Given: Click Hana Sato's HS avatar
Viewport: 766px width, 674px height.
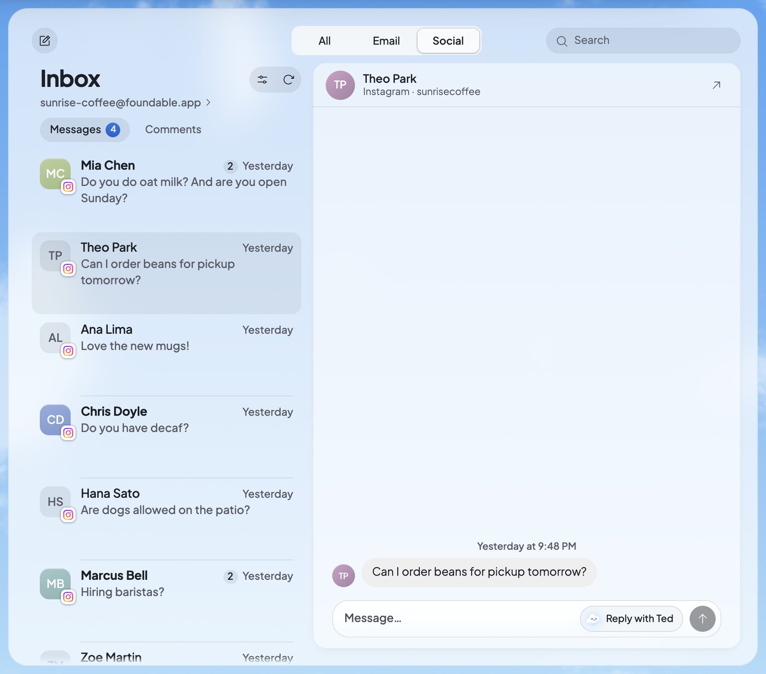Looking at the screenshot, I should pos(55,502).
